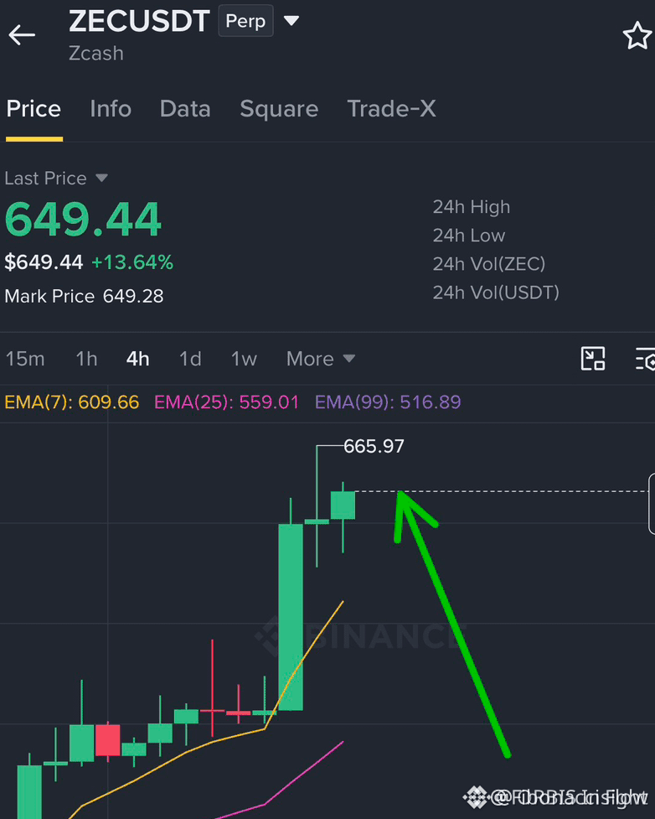Open the Data tab

(185, 109)
